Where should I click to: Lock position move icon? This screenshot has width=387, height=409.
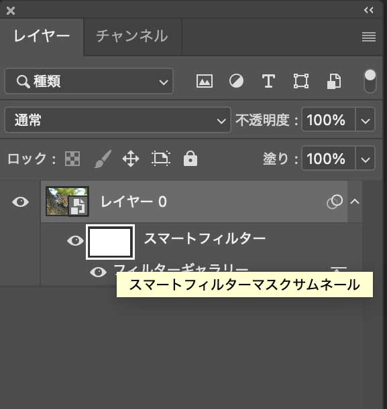pyautogui.click(x=131, y=159)
